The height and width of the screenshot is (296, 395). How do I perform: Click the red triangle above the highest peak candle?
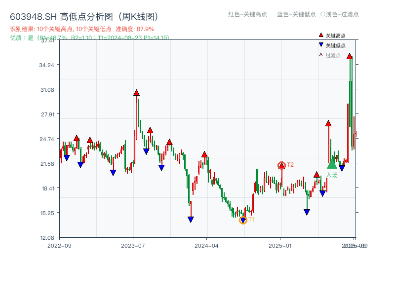[350, 56]
